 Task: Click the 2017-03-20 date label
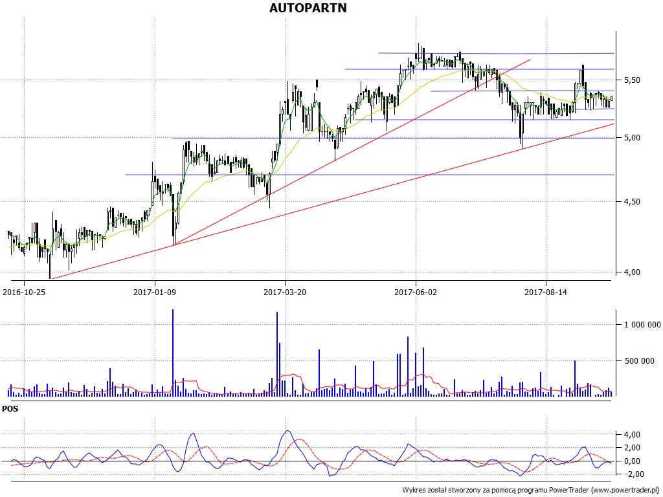point(285,292)
